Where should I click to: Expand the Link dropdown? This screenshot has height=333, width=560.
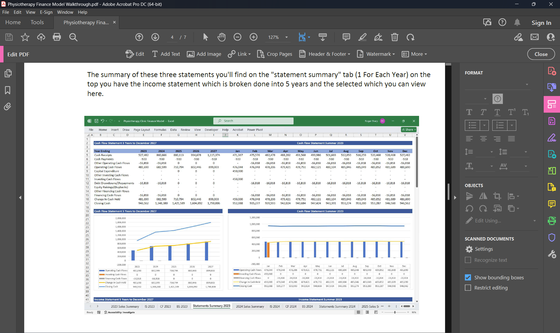coord(250,54)
